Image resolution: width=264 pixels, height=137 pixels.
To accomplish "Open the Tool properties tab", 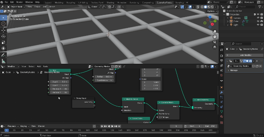I will click(222, 50).
